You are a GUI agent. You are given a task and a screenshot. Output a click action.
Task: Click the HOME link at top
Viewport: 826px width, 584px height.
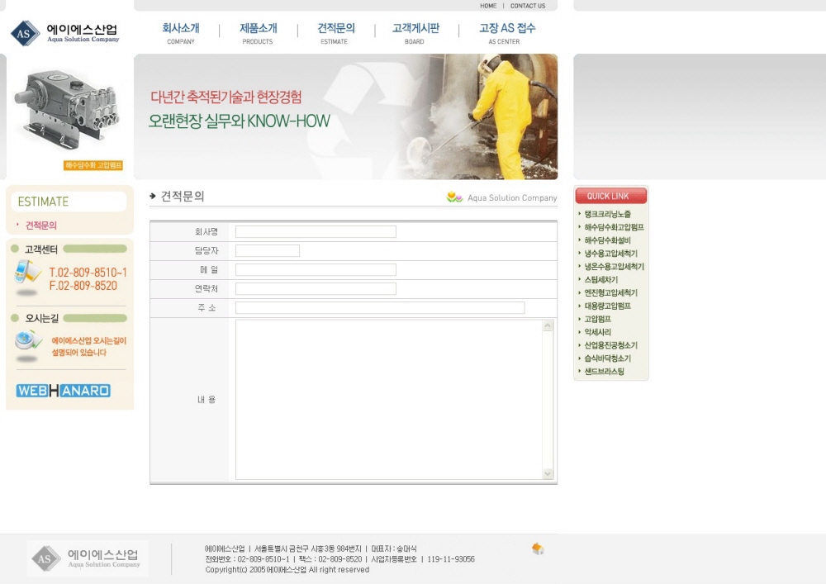point(488,6)
